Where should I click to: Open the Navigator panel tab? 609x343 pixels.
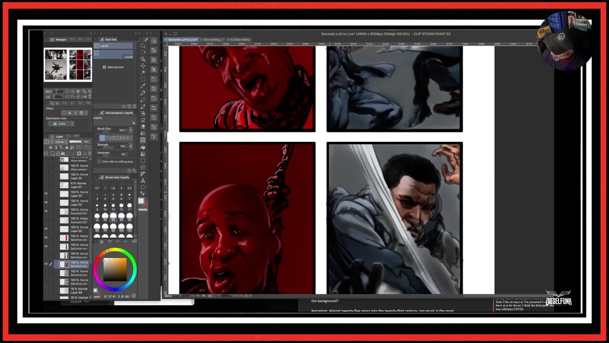pos(59,40)
